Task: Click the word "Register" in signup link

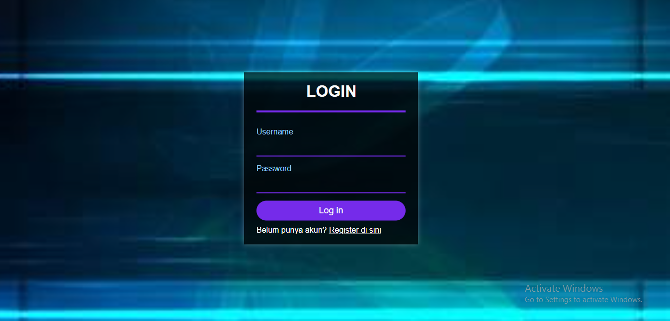Action: pyautogui.click(x=344, y=230)
